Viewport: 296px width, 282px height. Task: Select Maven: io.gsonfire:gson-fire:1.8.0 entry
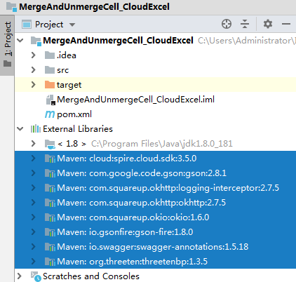tap(125, 232)
